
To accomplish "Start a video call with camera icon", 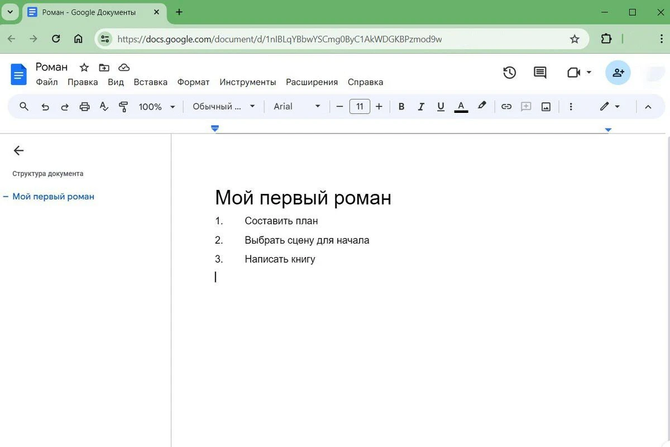I will tap(573, 73).
